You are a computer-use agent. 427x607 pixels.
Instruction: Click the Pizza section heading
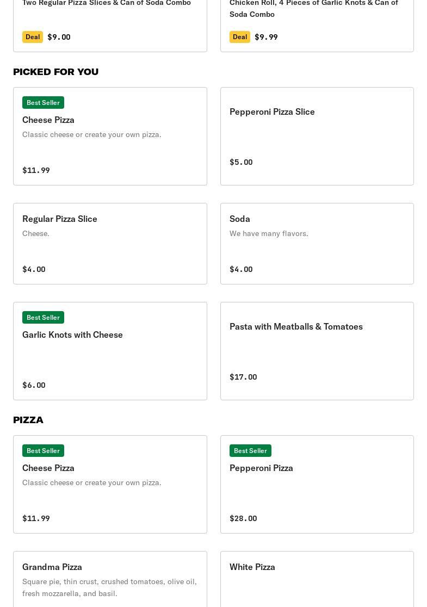tap(28, 420)
